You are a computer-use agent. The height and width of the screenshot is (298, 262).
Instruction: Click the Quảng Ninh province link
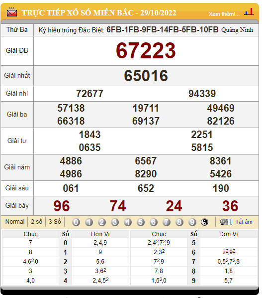(x=237, y=30)
